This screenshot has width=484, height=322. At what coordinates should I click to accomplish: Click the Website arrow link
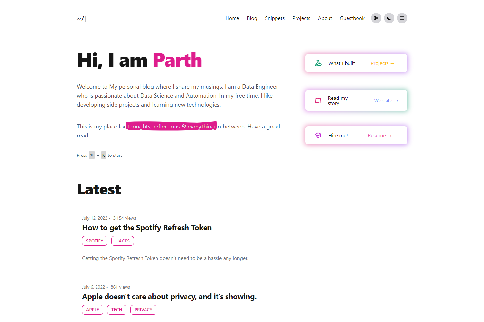tap(386, 100)
